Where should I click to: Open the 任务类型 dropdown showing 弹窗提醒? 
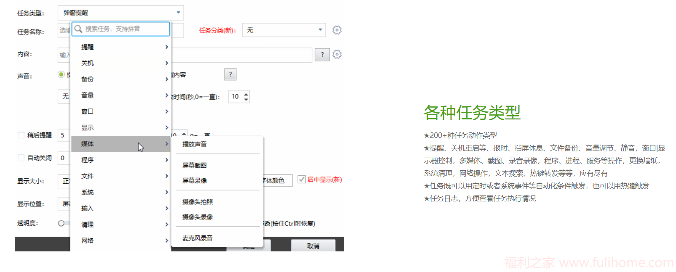pos(120,13)
